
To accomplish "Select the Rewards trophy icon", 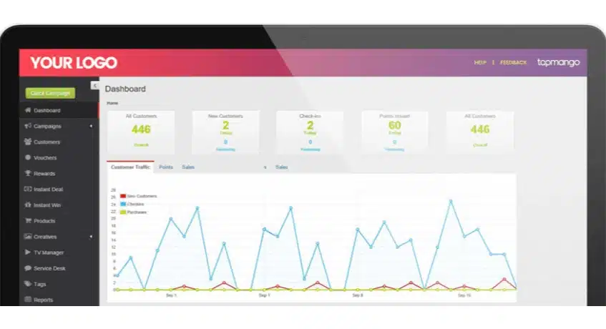I will 28,174.
